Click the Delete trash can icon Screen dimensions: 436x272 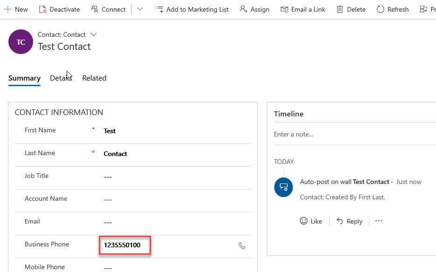pos(340,9)
